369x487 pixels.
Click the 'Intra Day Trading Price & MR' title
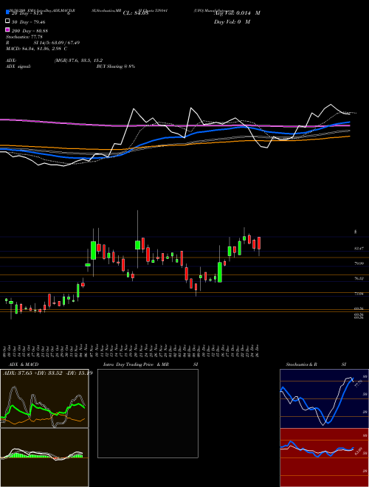[x=136, y=365]
